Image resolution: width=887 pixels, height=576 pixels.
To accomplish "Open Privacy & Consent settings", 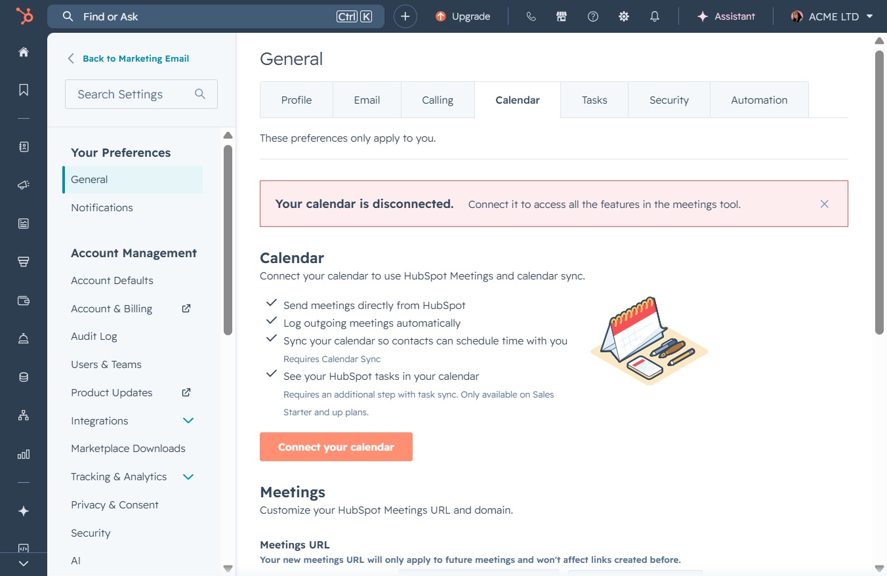I will point(115,504).
